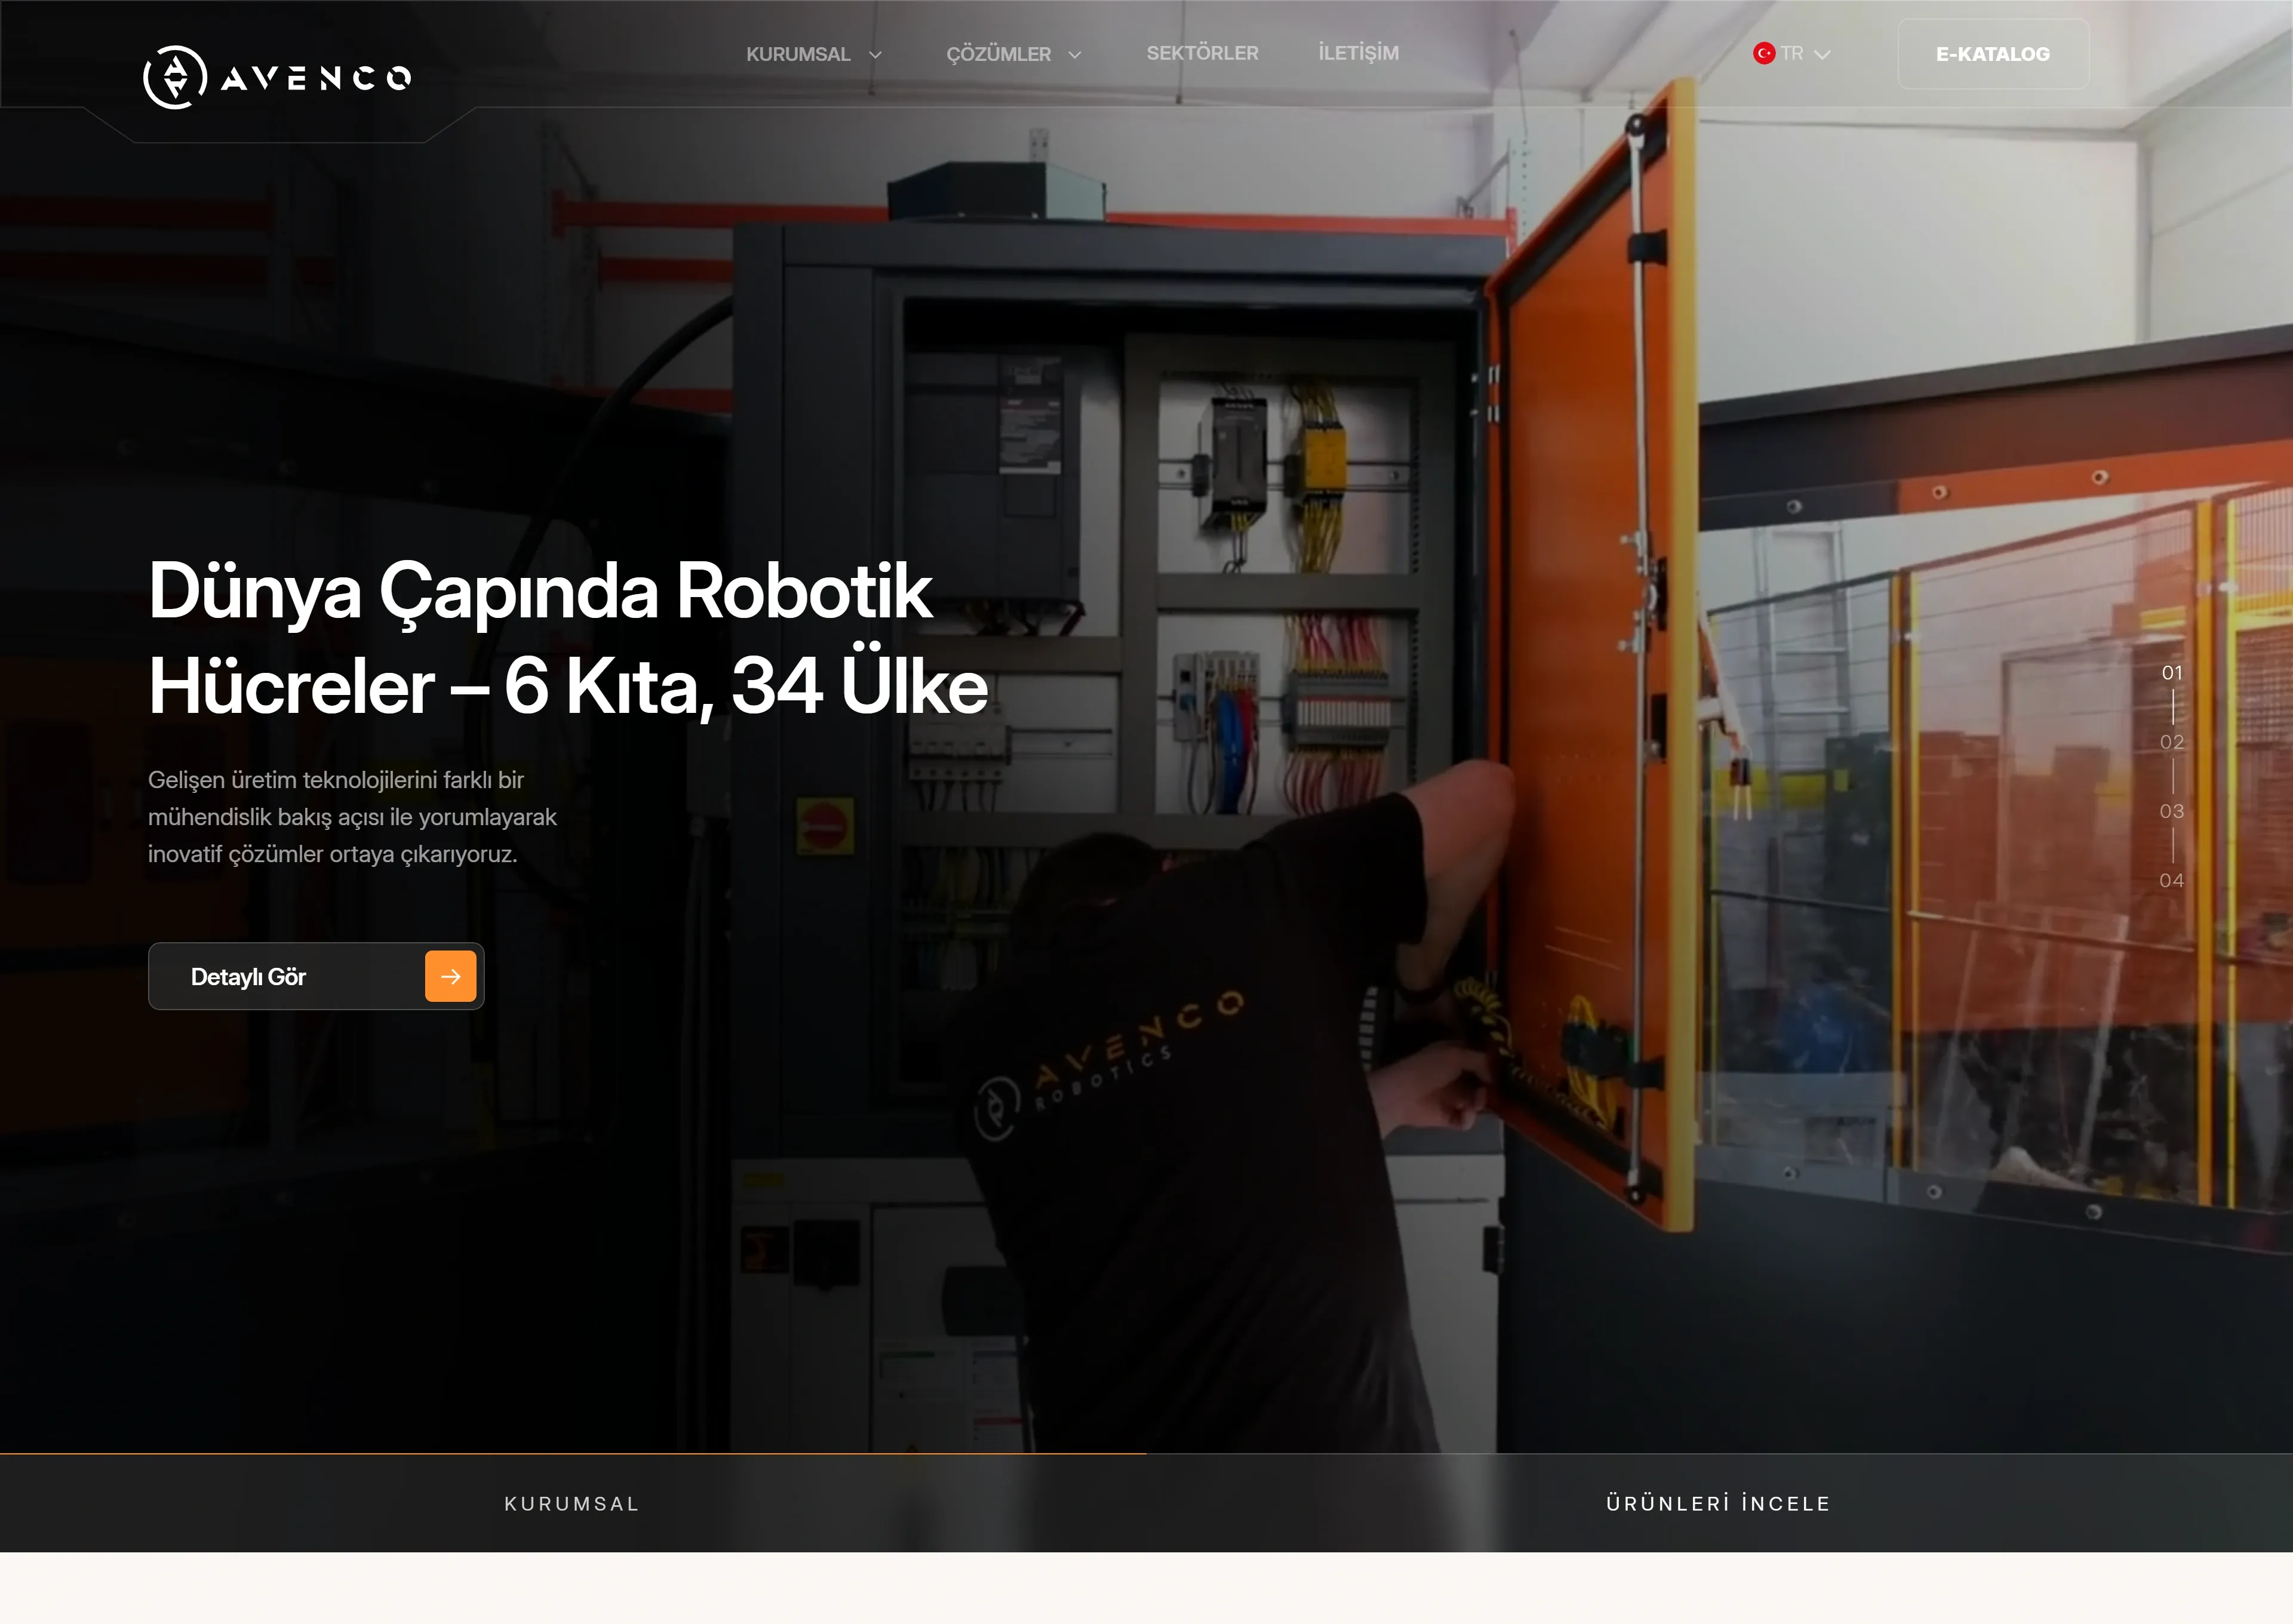The height and width of the screenshot is (1624, 2293).
Task: Select the TR language label
Action: pos(1792,53)
